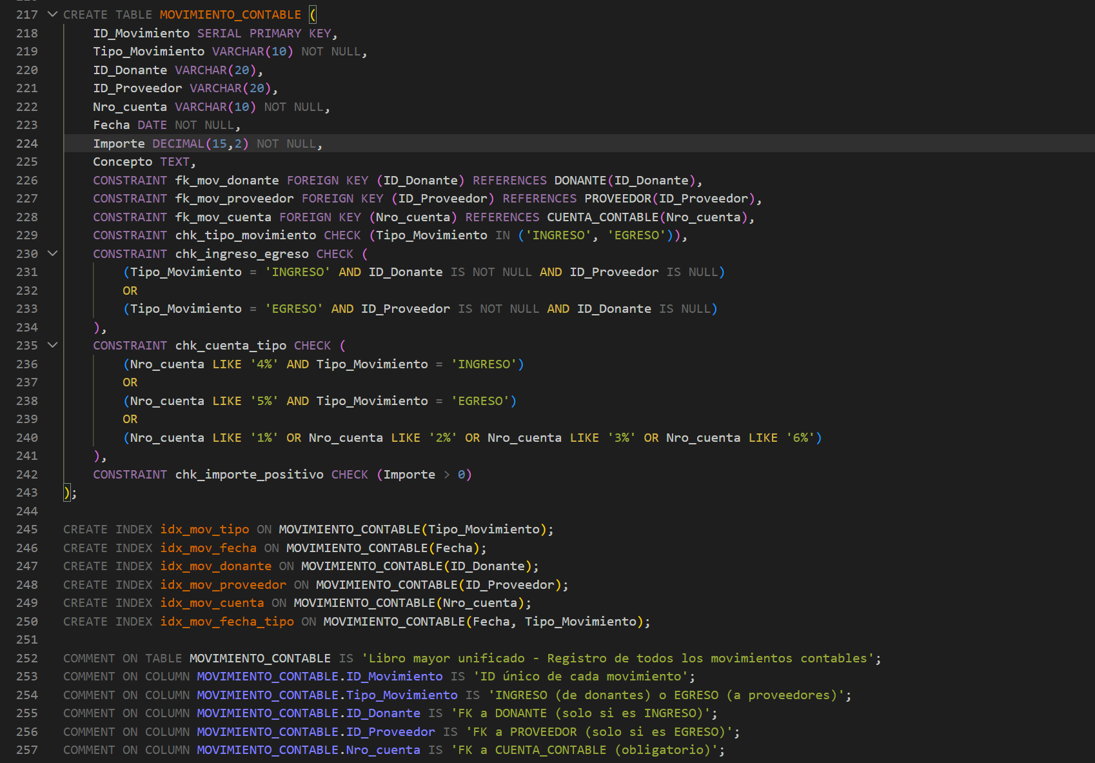This screenshot has width=1095, height=763.
Task: Click the Importe column name on highlighted line
Action: (x=119, y=144)
